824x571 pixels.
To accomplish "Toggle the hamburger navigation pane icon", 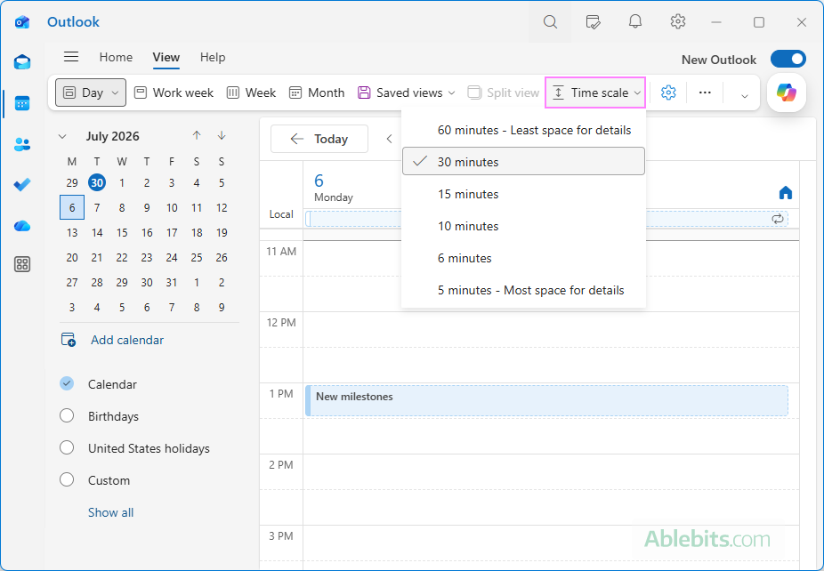I will [x=71, y=57].
